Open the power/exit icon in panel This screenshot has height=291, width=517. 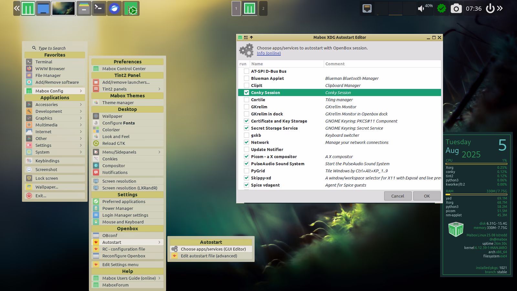[490, 9]
